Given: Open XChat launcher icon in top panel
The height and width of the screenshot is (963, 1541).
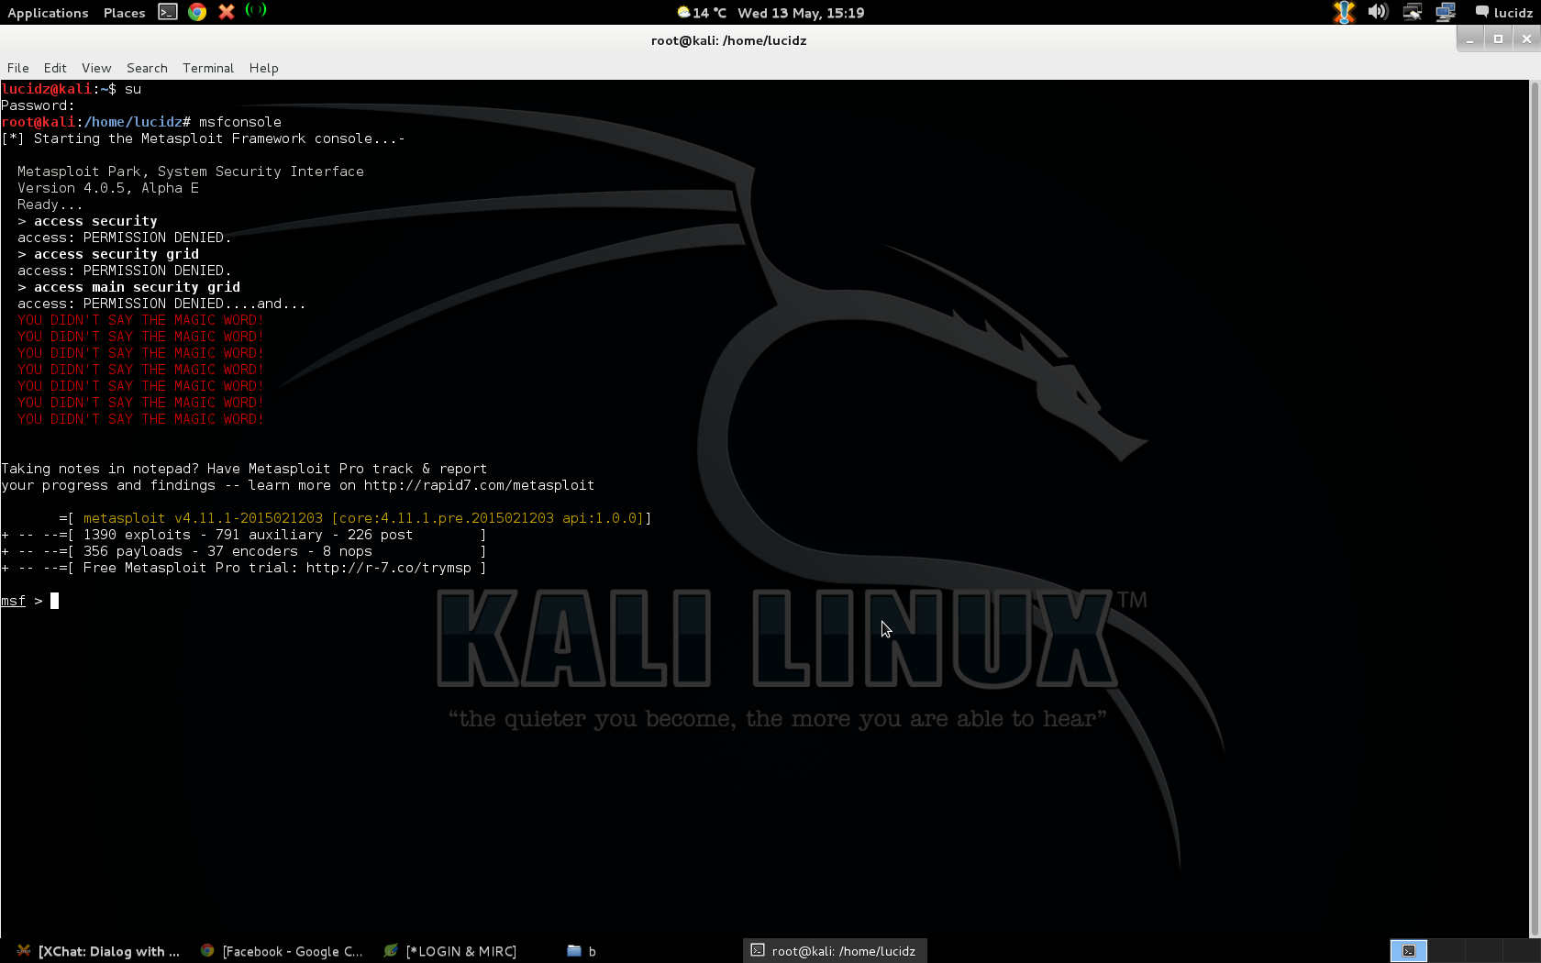Looking at the screenshot, I should (x=227, y=12).
